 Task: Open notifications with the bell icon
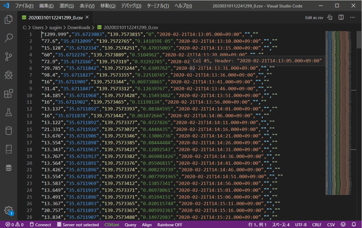(x=354, y=225)
